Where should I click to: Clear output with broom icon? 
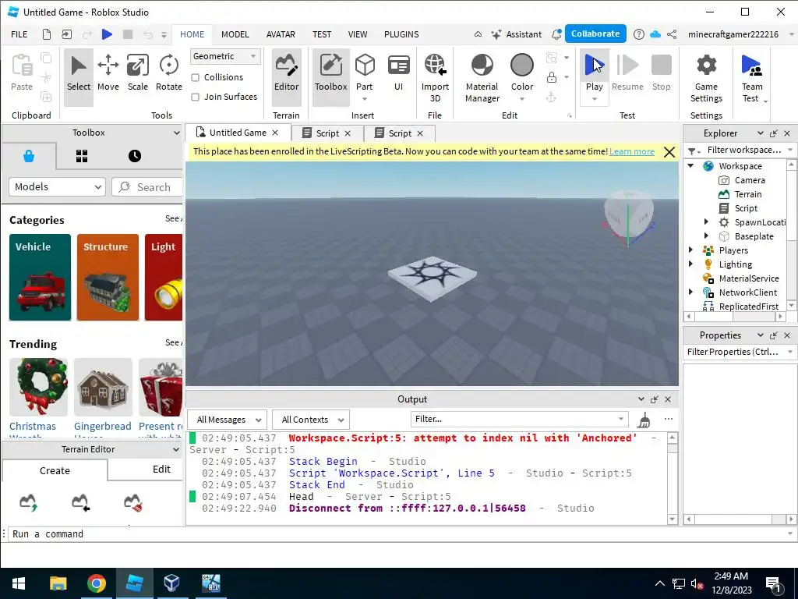click(644, 420)
